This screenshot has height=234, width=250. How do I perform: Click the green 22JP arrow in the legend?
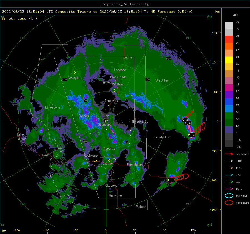point(229,182)
